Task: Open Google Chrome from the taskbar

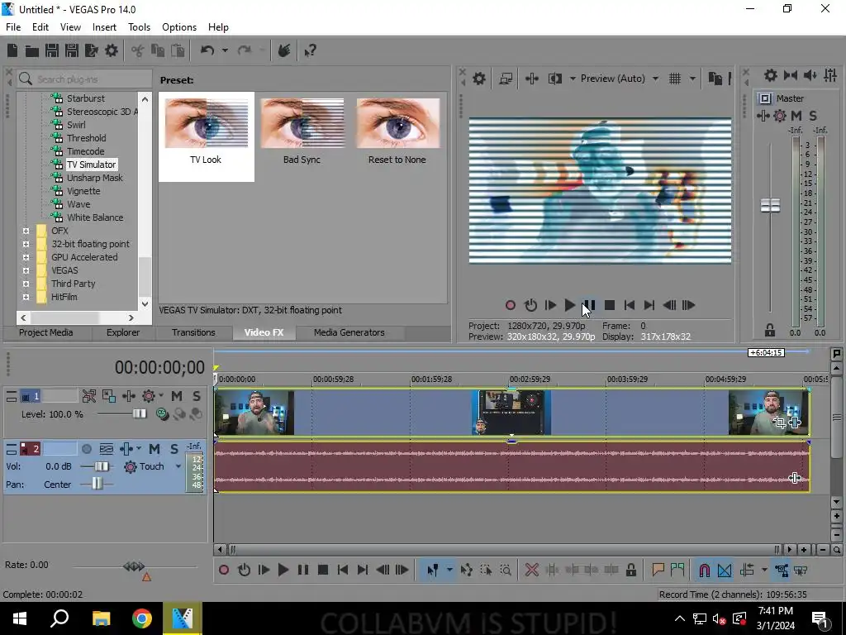Action: tap(142, 618)
